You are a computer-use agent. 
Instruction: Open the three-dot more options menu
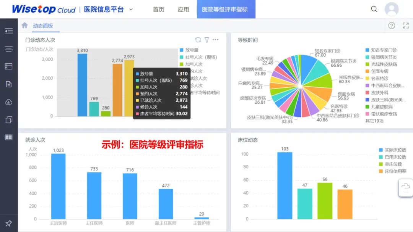tap(215, 40)
